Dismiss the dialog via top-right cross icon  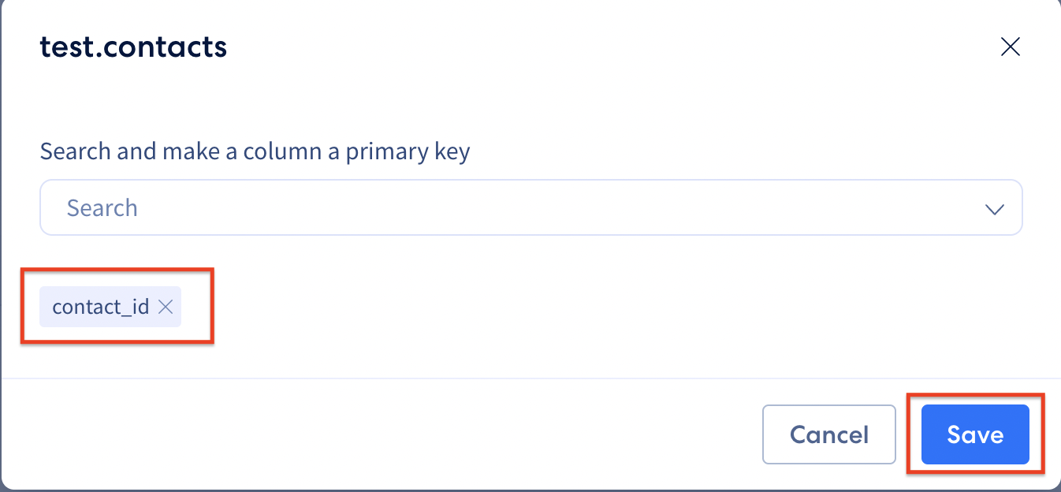point(1010,47)
